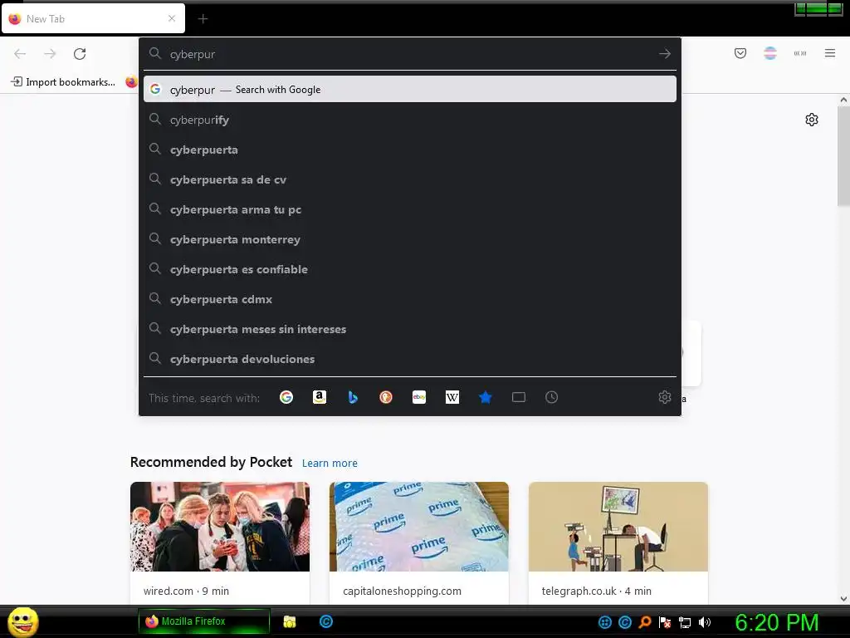Select cyberpur Search with Google result
This screenshot has height=638, width=850.
410,90
